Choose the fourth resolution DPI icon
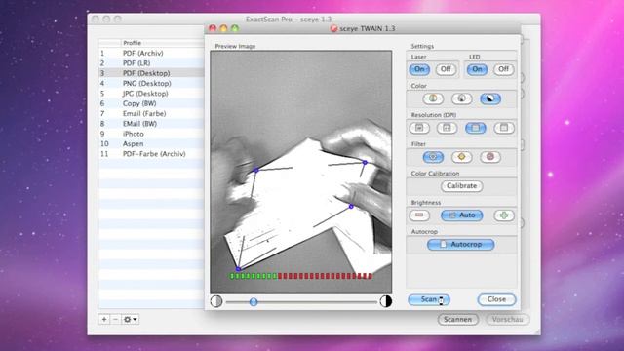The width and height of the screenshot is (624, 351). click(504, 128)
